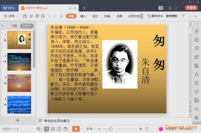The height and width of the screenshot is (133, 201).
Task: Add a new slide with plus button
Action: click(18, 120)
